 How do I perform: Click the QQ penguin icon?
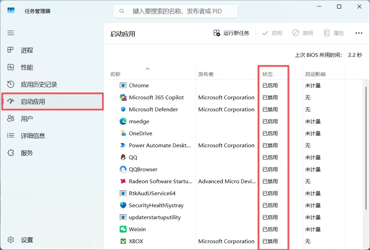[x=123, y=157]
